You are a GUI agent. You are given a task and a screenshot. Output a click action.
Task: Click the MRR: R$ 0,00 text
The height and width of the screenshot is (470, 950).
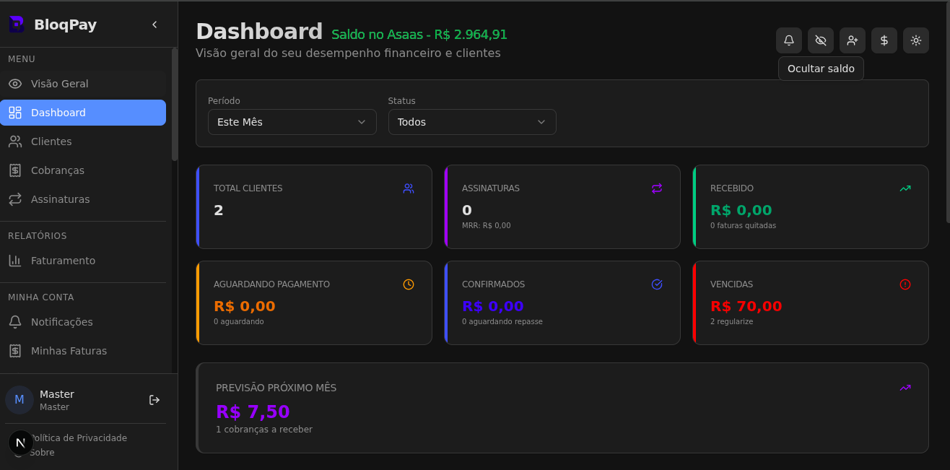[487, 225]
